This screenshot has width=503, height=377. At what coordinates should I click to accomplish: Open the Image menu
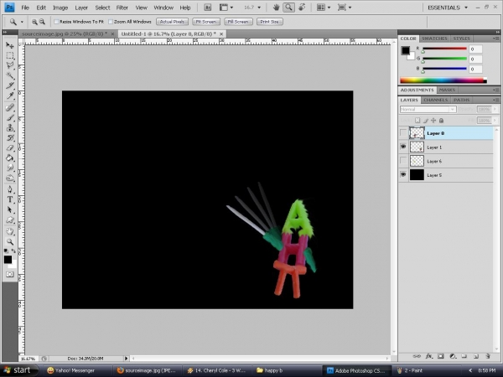coord(60,8)
